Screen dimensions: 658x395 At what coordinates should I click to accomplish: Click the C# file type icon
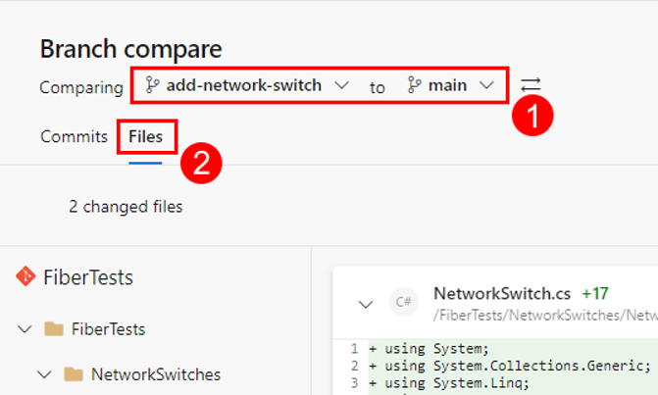point(403,302)
